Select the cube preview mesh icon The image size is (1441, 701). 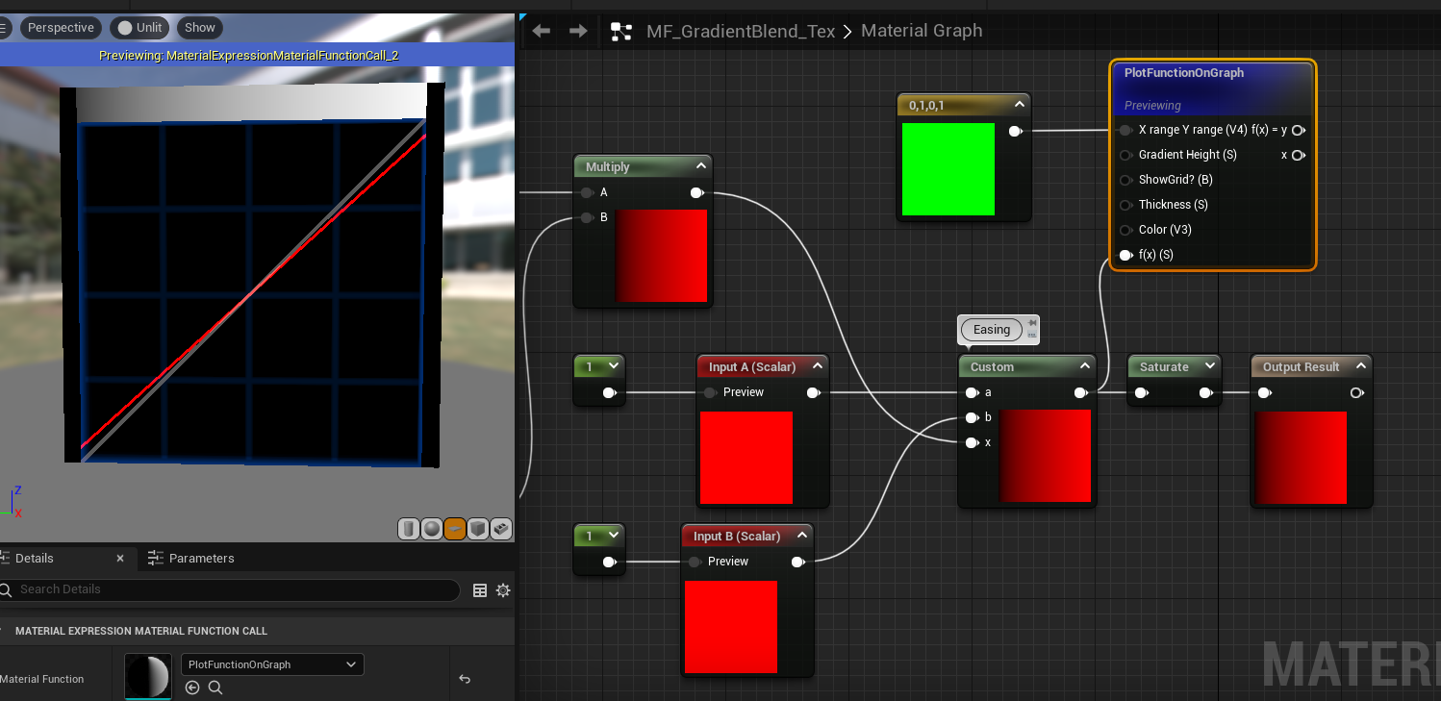click(478, 529)
